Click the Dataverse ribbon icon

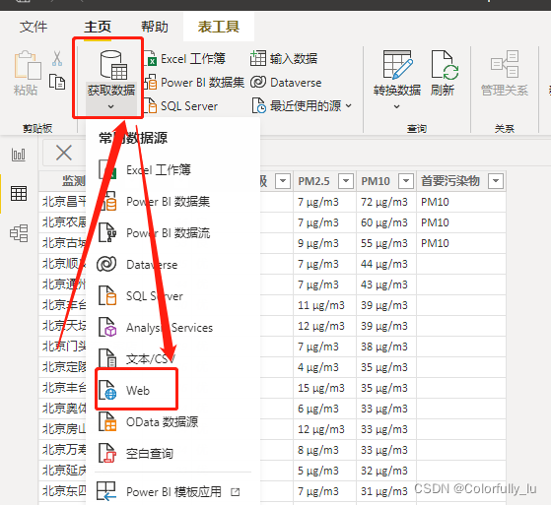[258, 83]
